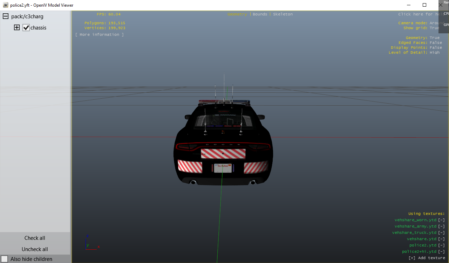The image size is (449, 263).
Task: Remove police2+hi.ytd texture with its [-] button
Action: click(x=441, y=252)
